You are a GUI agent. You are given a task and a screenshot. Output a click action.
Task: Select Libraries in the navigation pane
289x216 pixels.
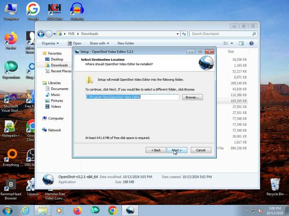[x=54, y=83]
